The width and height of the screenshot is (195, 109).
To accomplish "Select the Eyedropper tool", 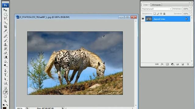I will [5, 92].
